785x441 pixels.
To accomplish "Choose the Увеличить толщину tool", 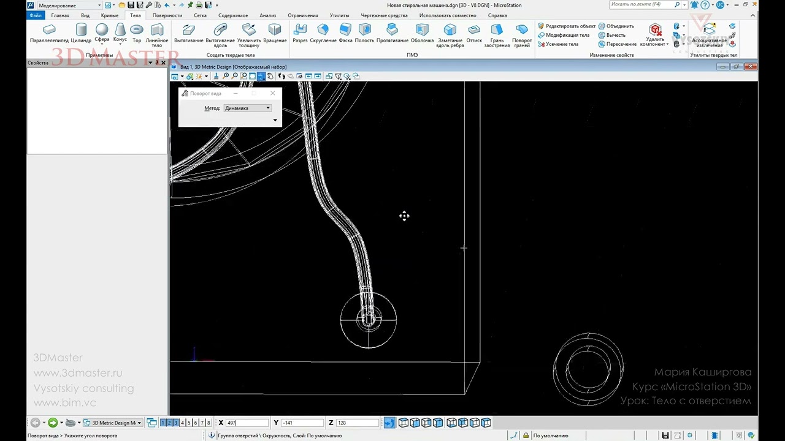I will click(249, 36).
